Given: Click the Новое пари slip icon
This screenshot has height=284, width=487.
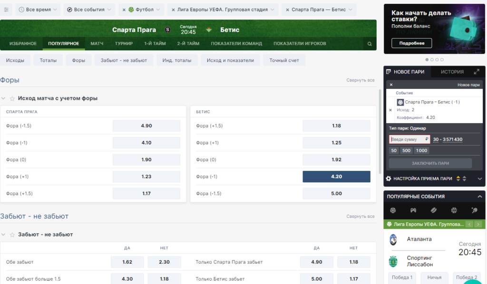Looking at the screenshot, I should click(x=389, y=72).
